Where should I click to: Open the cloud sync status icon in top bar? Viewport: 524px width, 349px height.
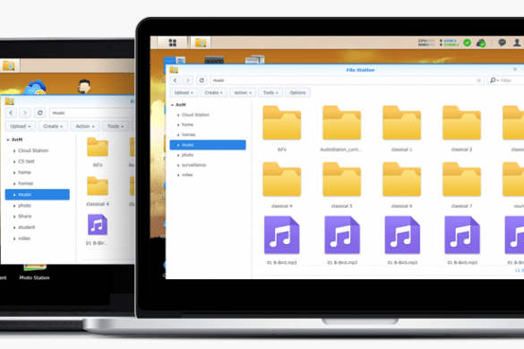pos(481,43)
